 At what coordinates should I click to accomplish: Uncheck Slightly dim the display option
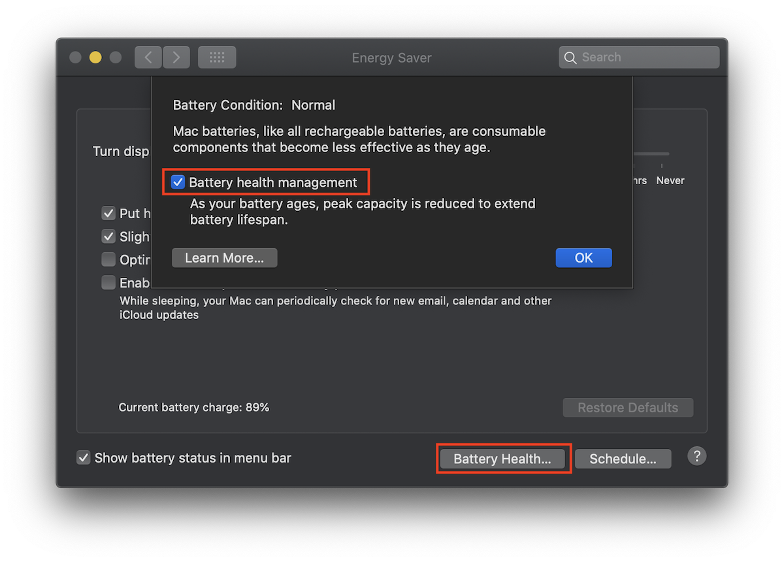[x=108, y=237]
